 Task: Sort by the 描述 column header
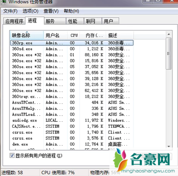[x=120, y=35]
